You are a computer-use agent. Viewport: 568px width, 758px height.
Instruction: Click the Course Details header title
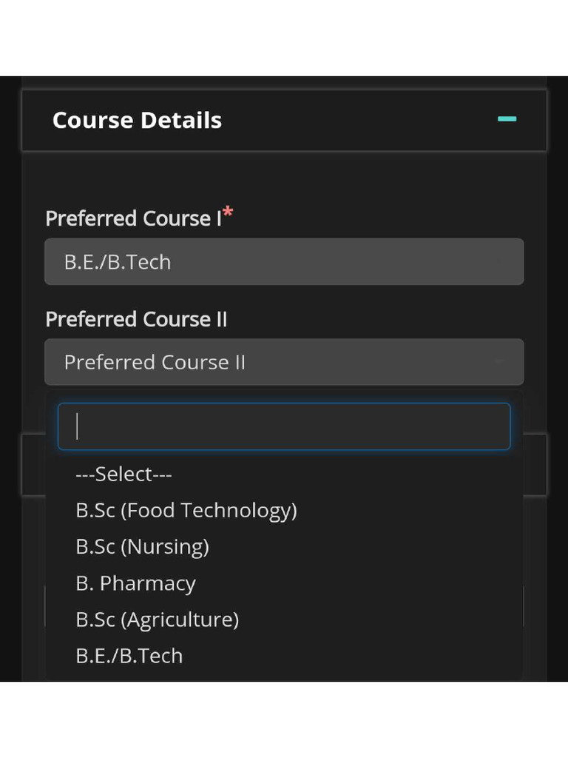[137, 121]
